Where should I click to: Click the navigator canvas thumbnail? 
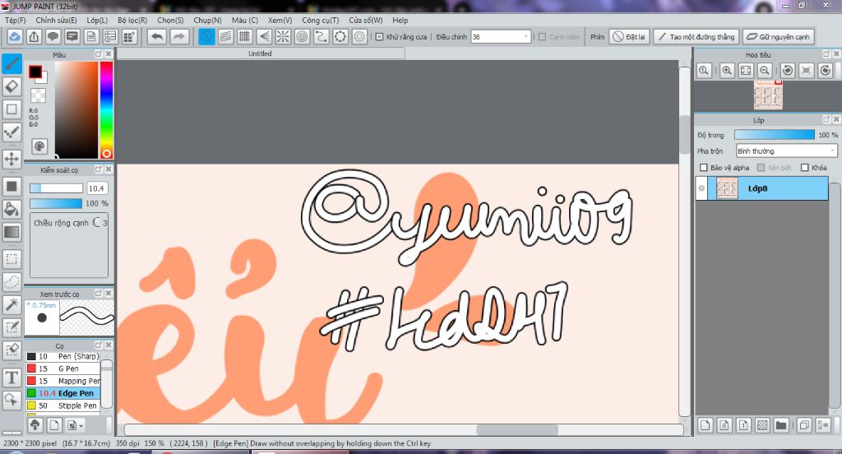pos(768,95)
